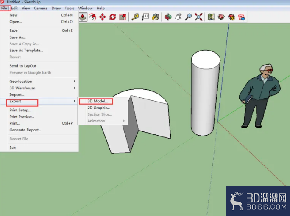Choose New from the File menu
290x216 pixels.
tap(39, 15)
